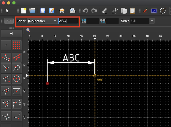Click the label text field containing ABC
This screenshot has height=127, width=171.
point(68,21)
